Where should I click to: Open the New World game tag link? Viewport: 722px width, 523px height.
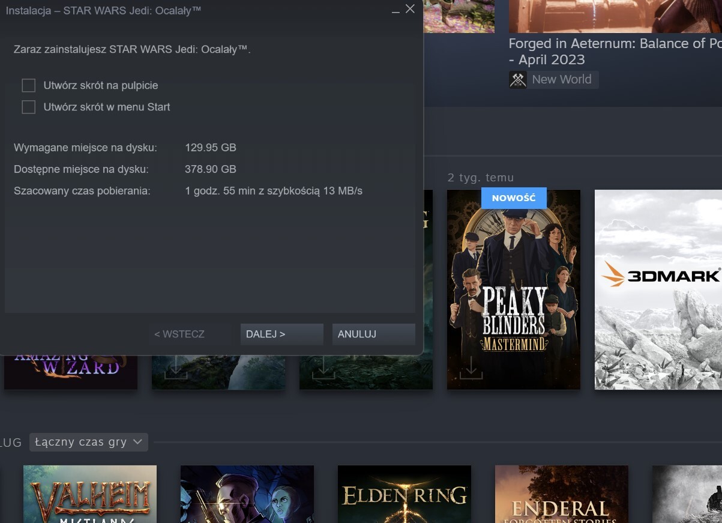[553, 80]
